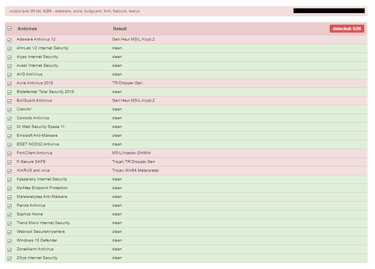Click the Antivirus column header
This screenshot has width=375, height=269.
(x=27, y=29)
